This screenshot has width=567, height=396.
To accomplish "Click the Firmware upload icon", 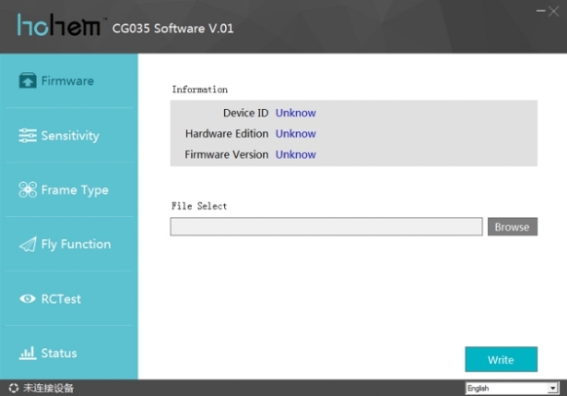I will point(27,80).
